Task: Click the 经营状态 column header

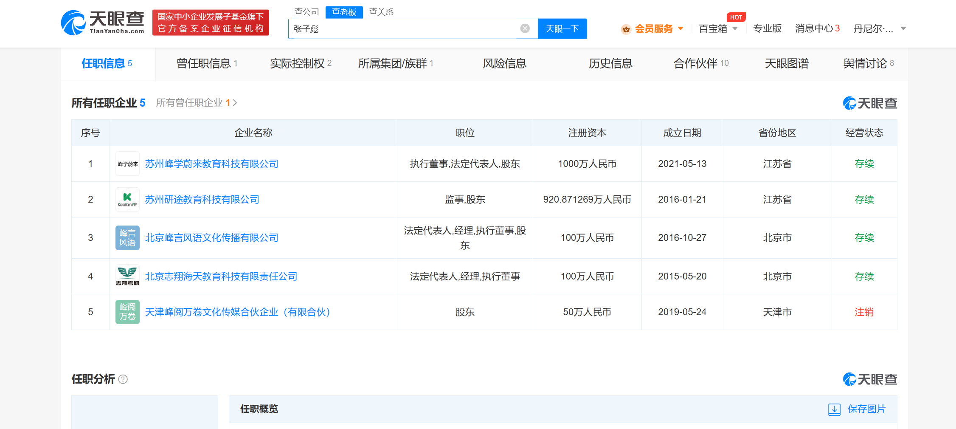Action: tap(864, 133)
